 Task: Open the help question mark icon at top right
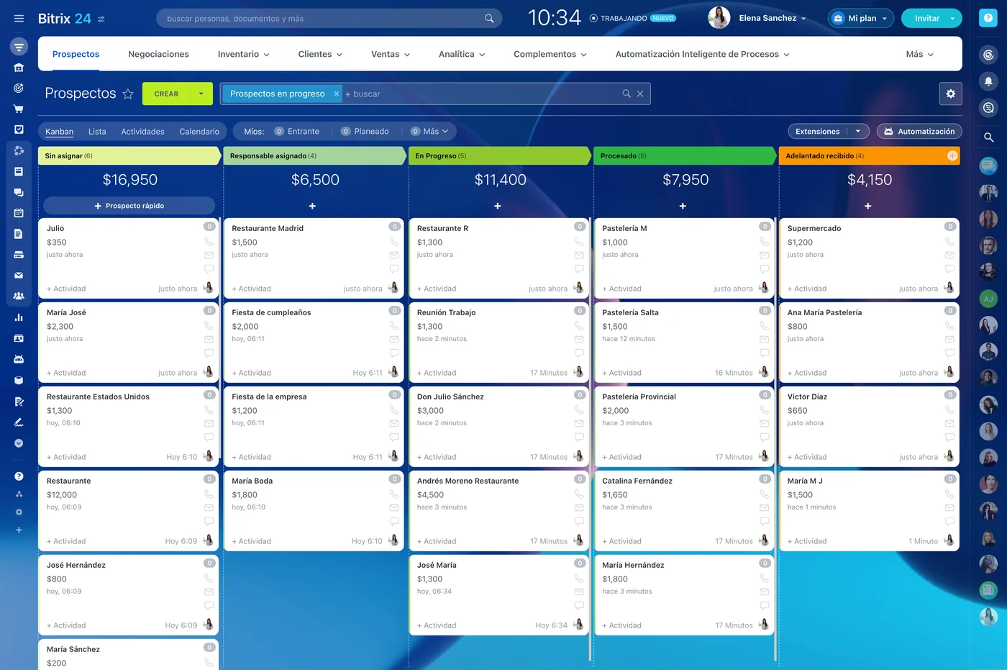[x=988, y=19]
